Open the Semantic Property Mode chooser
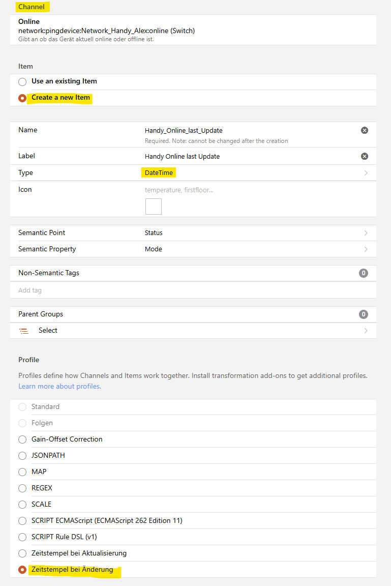391x586 pixels. tap(254, 249)
